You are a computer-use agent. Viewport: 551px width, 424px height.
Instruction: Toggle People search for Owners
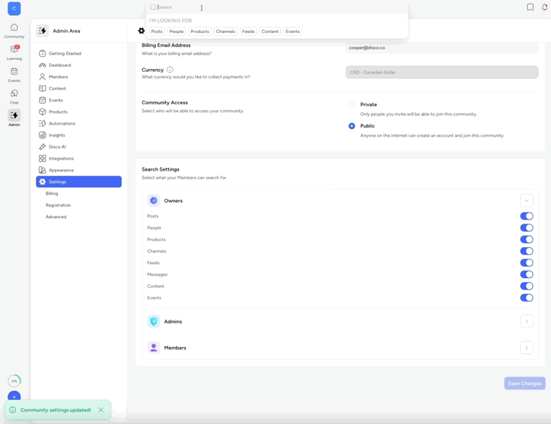coord(526,228)
